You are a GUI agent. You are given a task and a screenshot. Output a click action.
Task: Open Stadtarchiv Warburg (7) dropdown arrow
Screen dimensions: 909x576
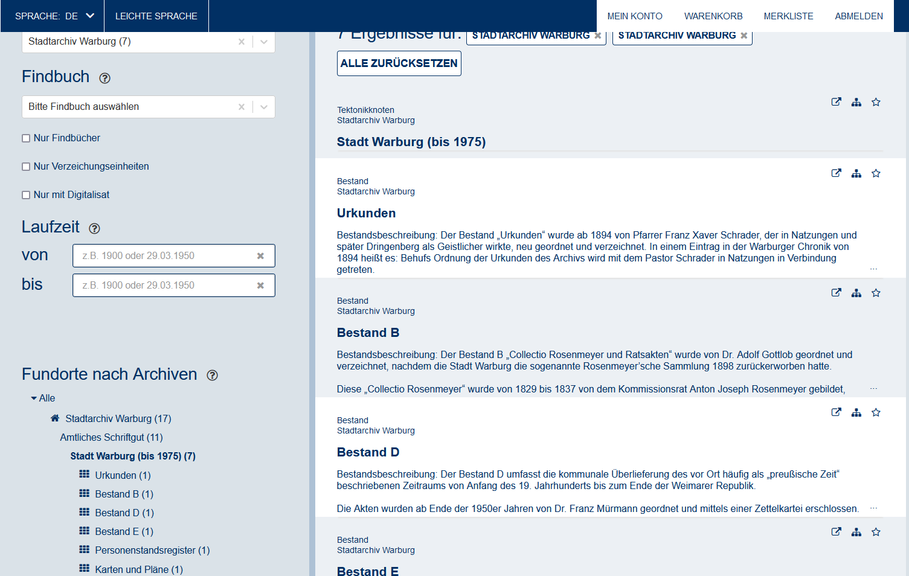pos(264,42)
